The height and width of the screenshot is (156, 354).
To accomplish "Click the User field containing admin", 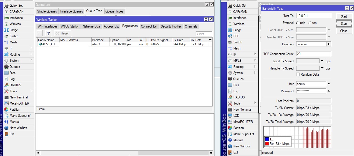I will click(311, 84).
